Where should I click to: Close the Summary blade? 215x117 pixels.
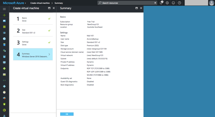141,8
